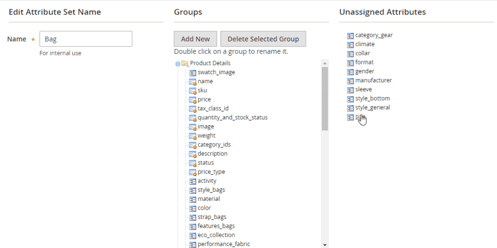Click the groups list scrollbar thumb
Image resolution: width=497 pixels, height=248 pixels.
pyautogui.click(x=325, y=99)
